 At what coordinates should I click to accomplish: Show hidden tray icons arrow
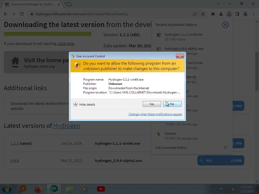[x=215, y=189]
